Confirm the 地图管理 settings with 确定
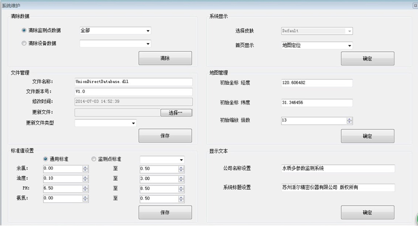 coord(367,136)
